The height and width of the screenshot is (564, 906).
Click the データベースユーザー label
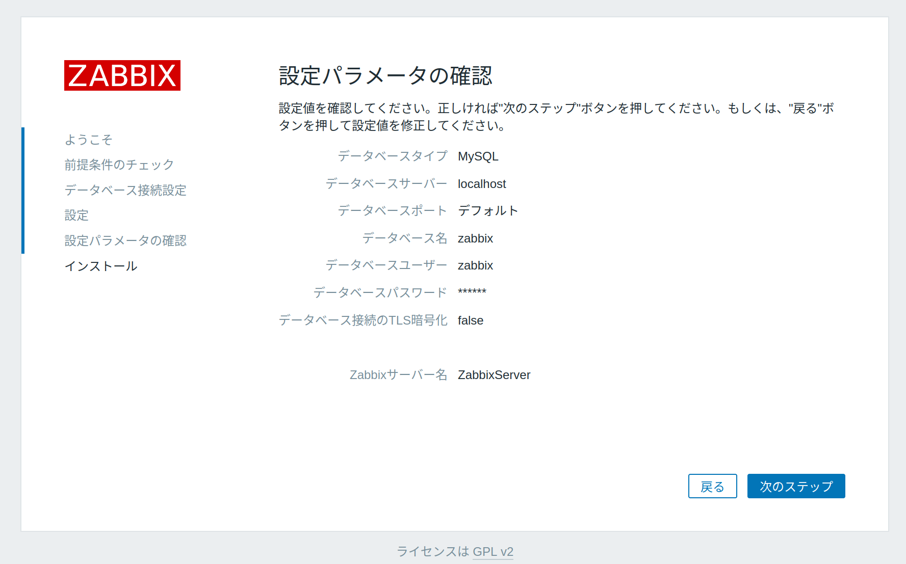point(386,265)
